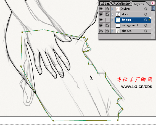This screenshot has width=156, height=130.
Task: Switch to the Pathfinder tab
Action: pos(121,4)
